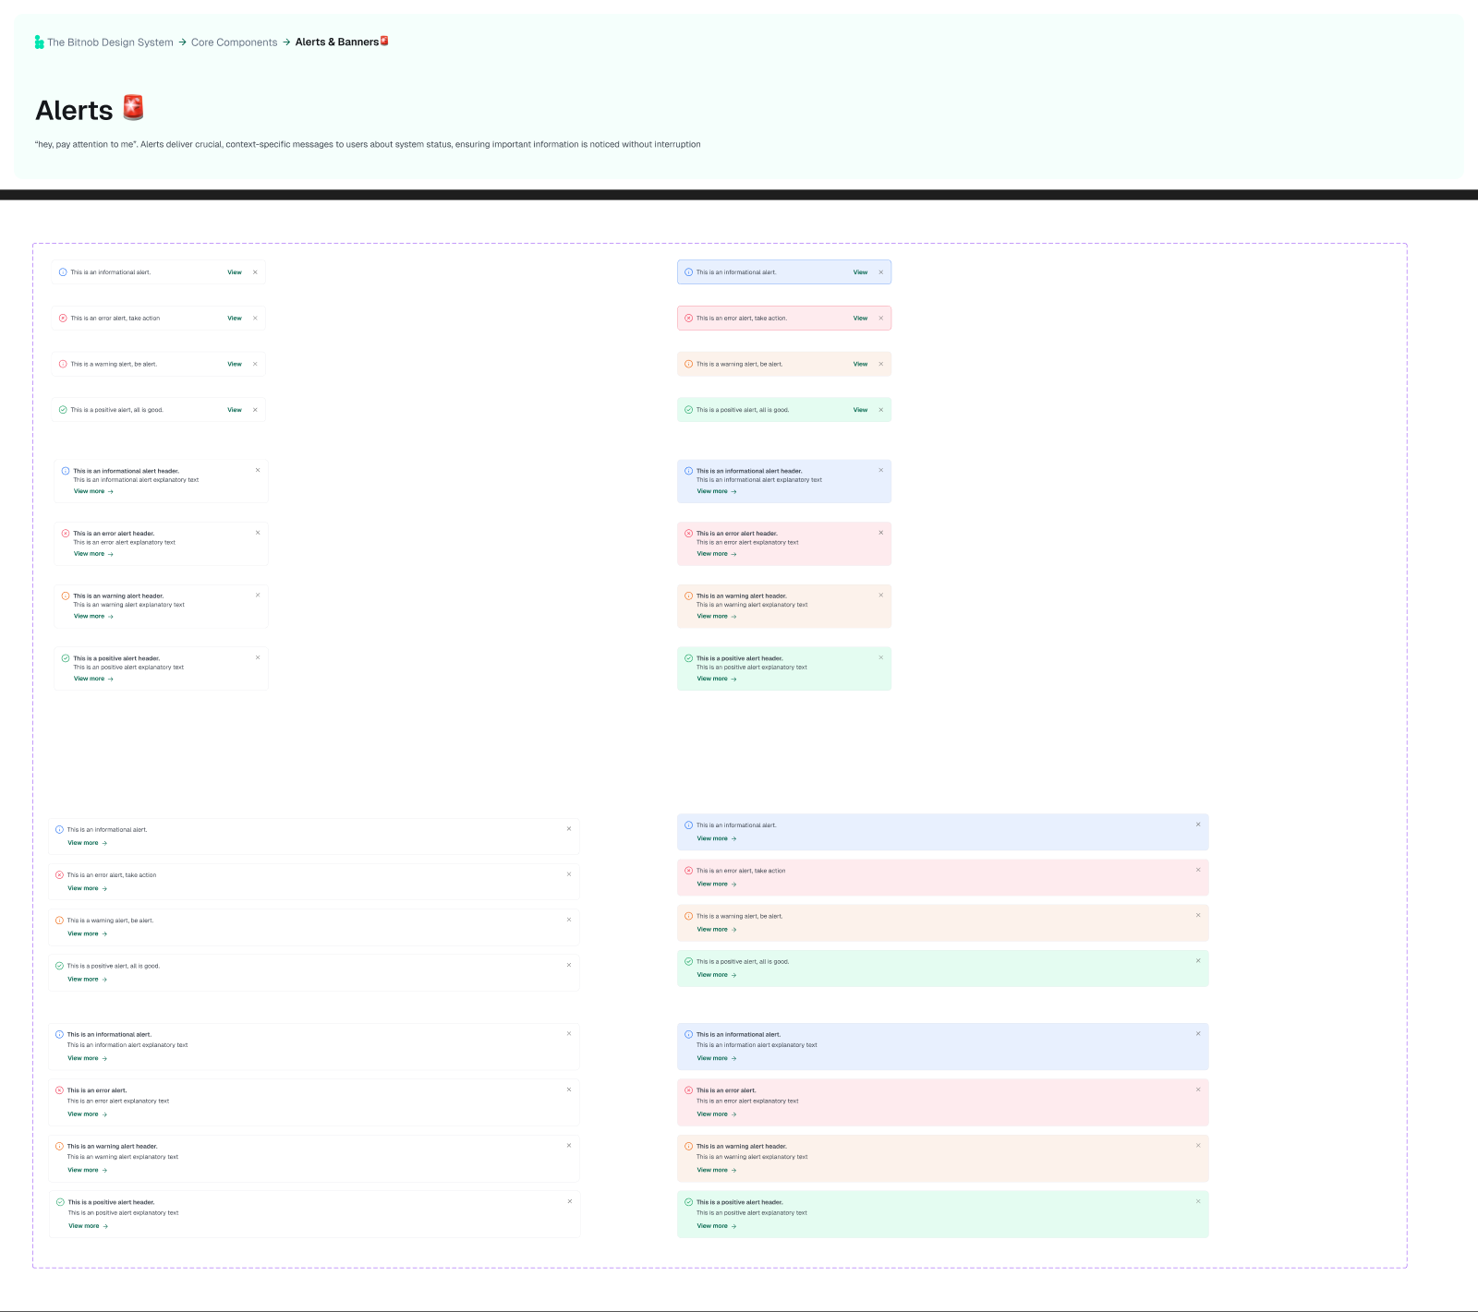Close the wide blue informational alert banner
The width and height of the screenshot is (1478, 1312).
(x=1198, y=825)
